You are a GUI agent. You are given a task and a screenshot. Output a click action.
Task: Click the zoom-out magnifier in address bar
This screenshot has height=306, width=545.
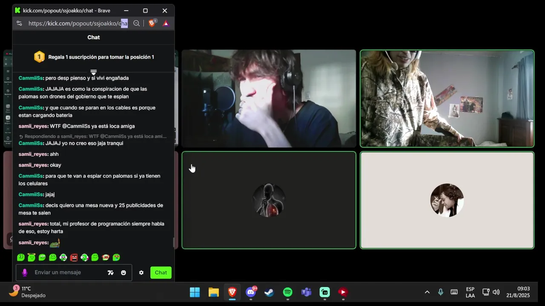pyautogui.click(x=136, y=23)
